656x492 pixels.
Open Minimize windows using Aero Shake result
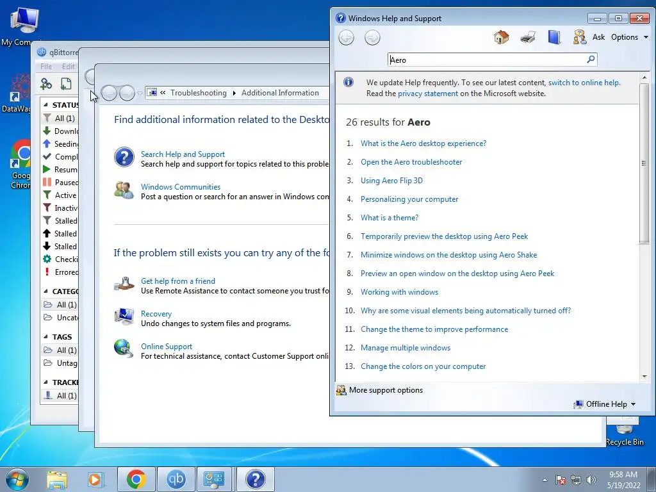448,255
